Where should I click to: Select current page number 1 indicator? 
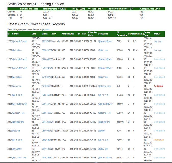pyautogui.click(x=43, y=29)
